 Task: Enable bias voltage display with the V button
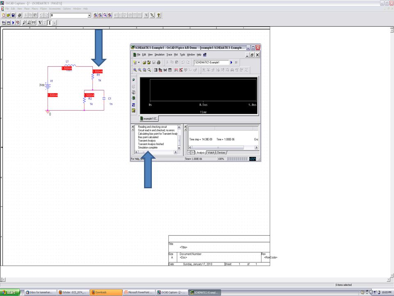40,23
